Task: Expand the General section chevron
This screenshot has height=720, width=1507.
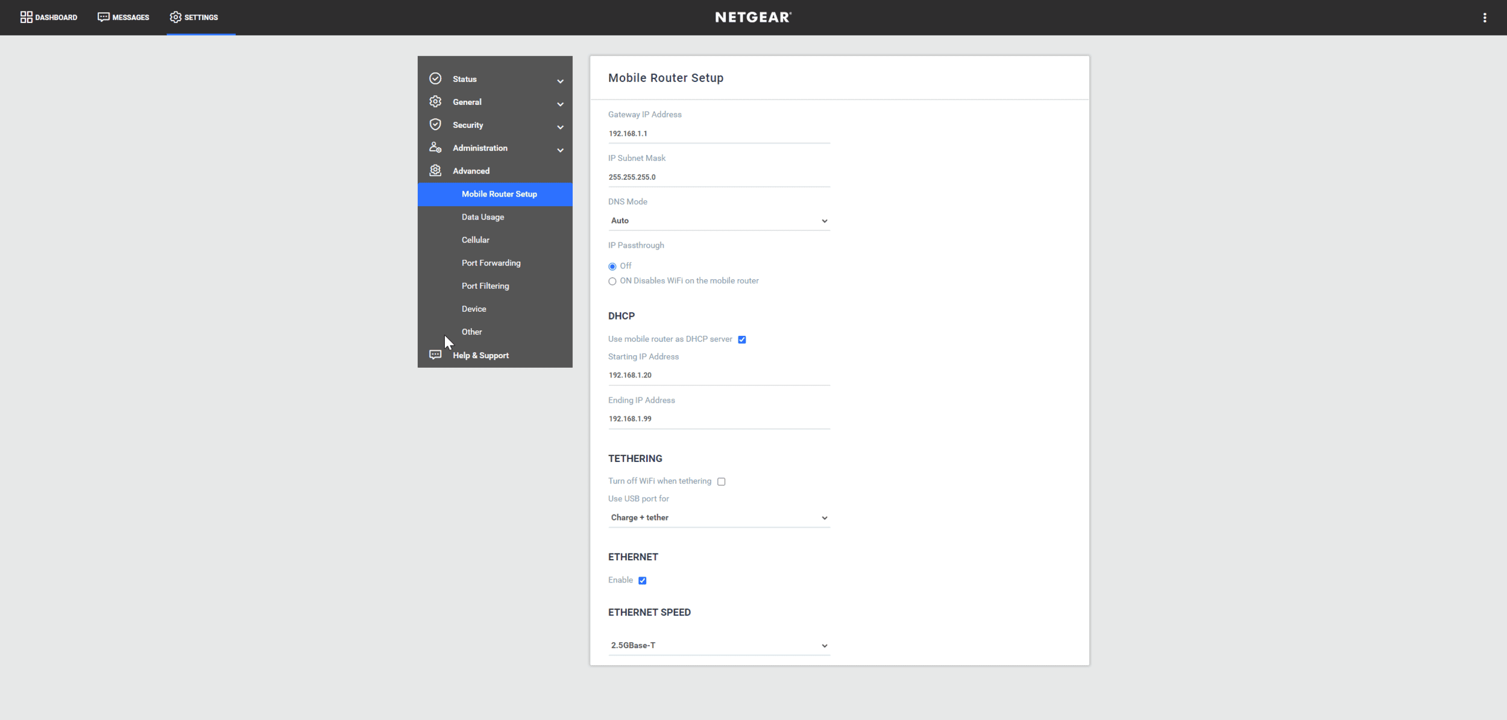Action: (x=560, y=104)
